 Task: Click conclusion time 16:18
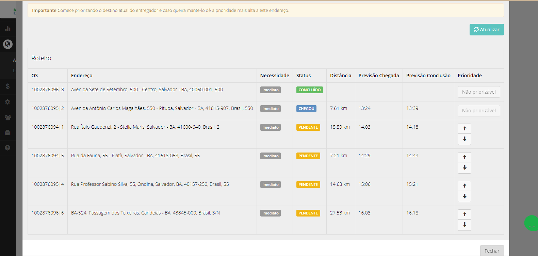coord(412,213)
